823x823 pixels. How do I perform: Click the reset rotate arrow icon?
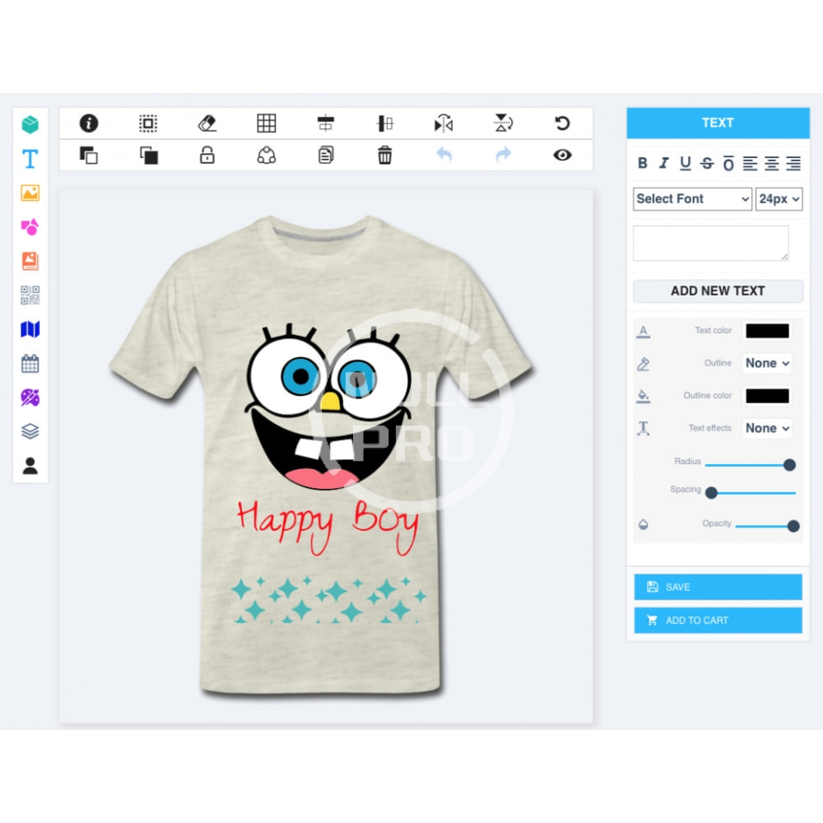pyautogui.click(x=562, y=123)
